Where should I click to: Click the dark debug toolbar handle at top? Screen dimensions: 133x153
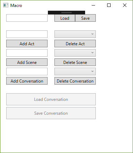tap(66, 12)
